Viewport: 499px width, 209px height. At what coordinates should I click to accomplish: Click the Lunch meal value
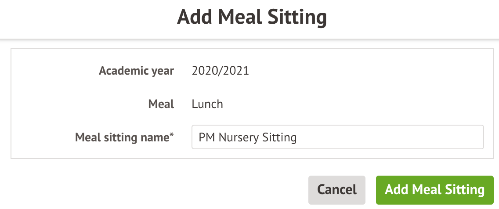(207, 104)
